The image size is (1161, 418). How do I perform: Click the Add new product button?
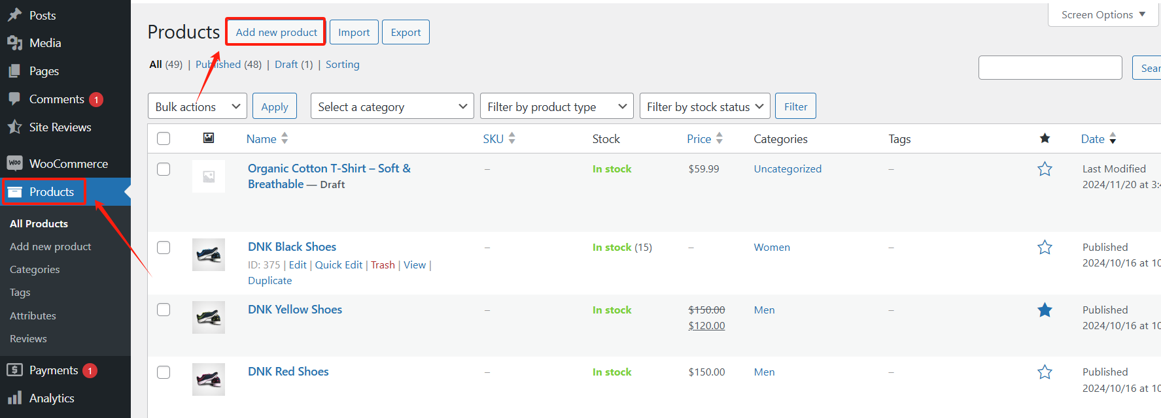(276, 32)
